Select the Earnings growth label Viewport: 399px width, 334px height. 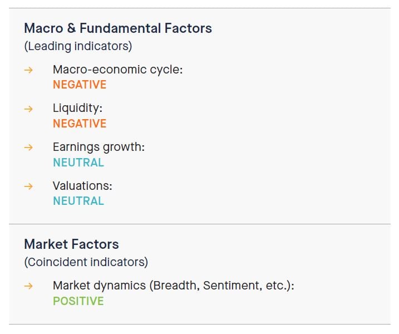(x=98, y=148)
